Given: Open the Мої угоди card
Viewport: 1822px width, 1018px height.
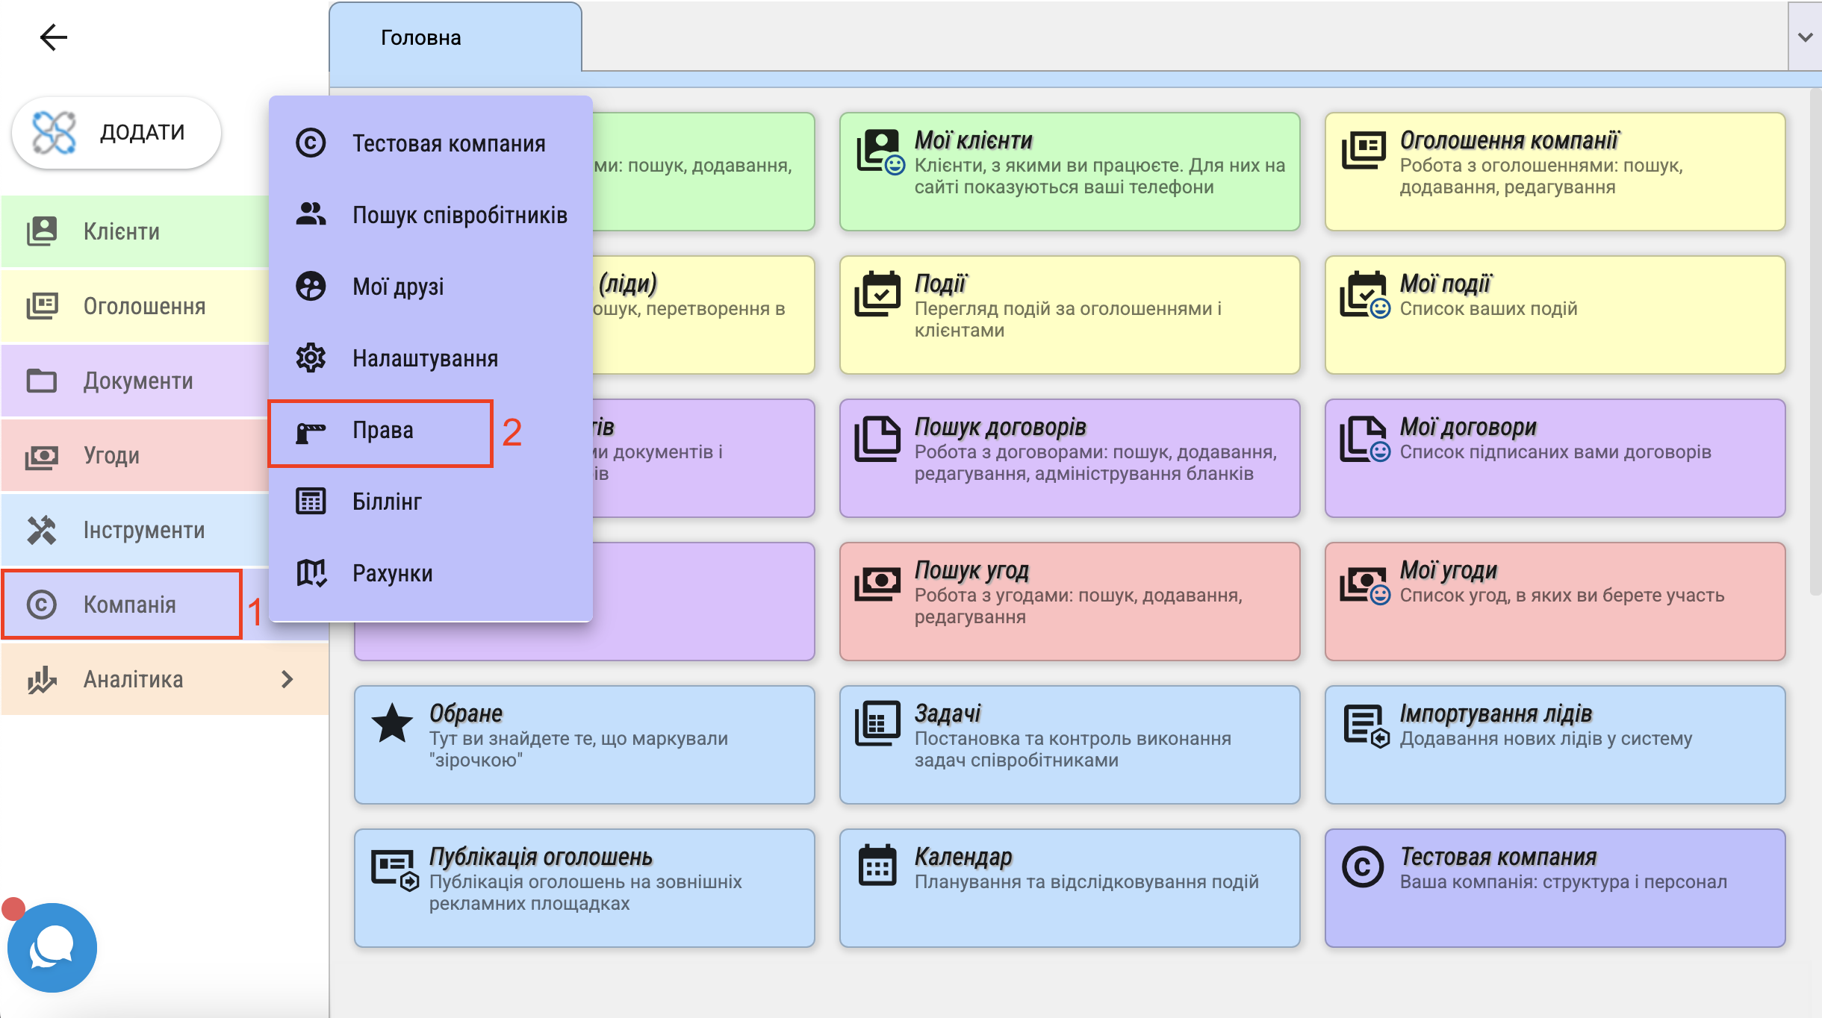Looking at the screenshot, I should [x=1555, y=602].
